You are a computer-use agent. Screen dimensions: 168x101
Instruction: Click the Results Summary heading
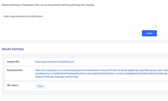tap(13, 49)
